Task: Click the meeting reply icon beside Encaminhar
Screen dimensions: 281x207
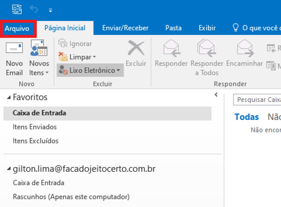Action: point(271,48)
